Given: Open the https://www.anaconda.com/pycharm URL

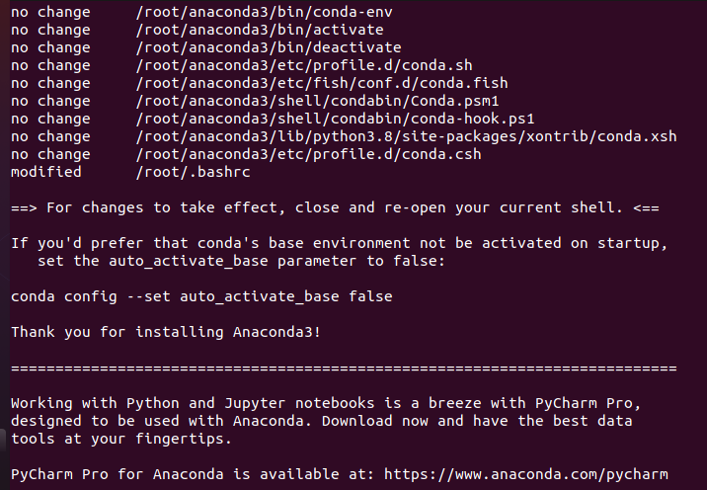Looking at the screenshot, I should (525, 474).
